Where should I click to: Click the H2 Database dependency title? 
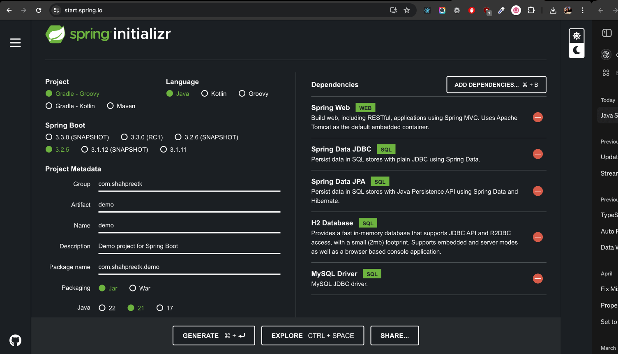click(x=332, y=223)
